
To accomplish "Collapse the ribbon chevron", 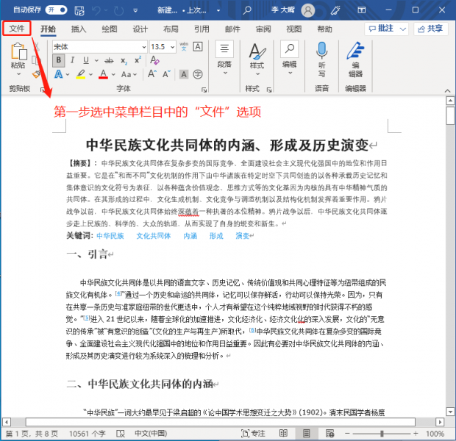I will click(x=447, y=91).
